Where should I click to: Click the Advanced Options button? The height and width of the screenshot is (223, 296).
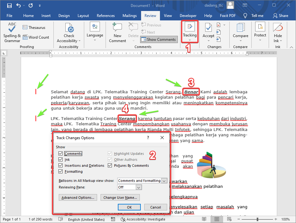pos(78,198)
